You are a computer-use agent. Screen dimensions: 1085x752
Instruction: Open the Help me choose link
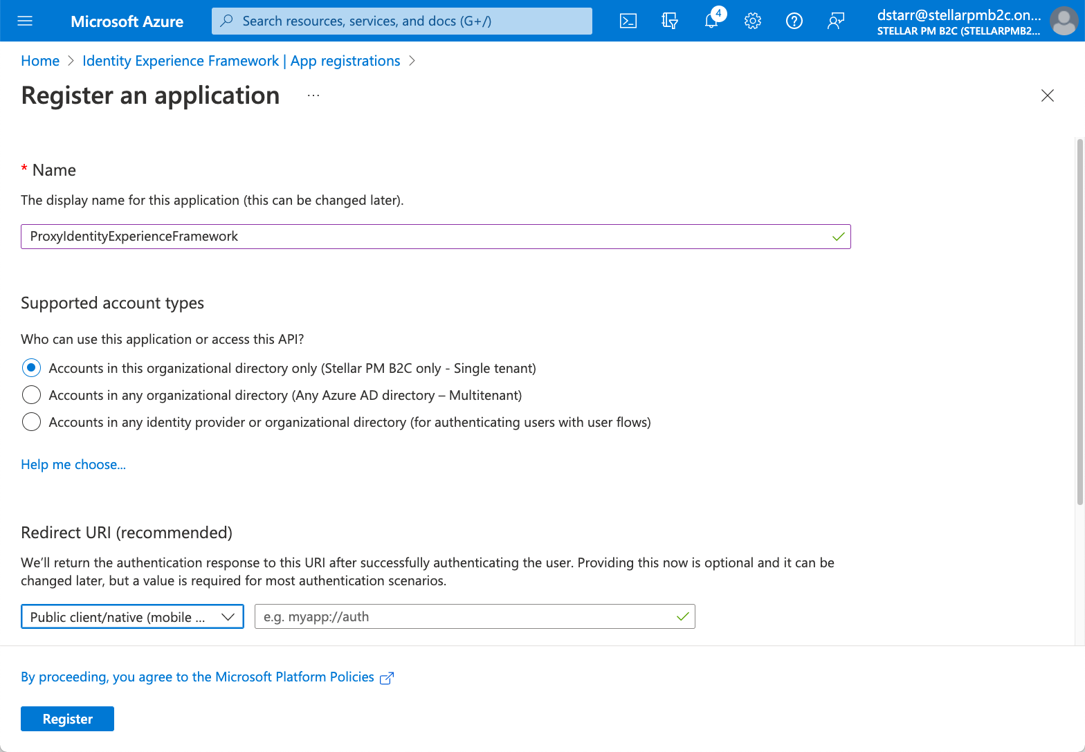tap(73, 464)
